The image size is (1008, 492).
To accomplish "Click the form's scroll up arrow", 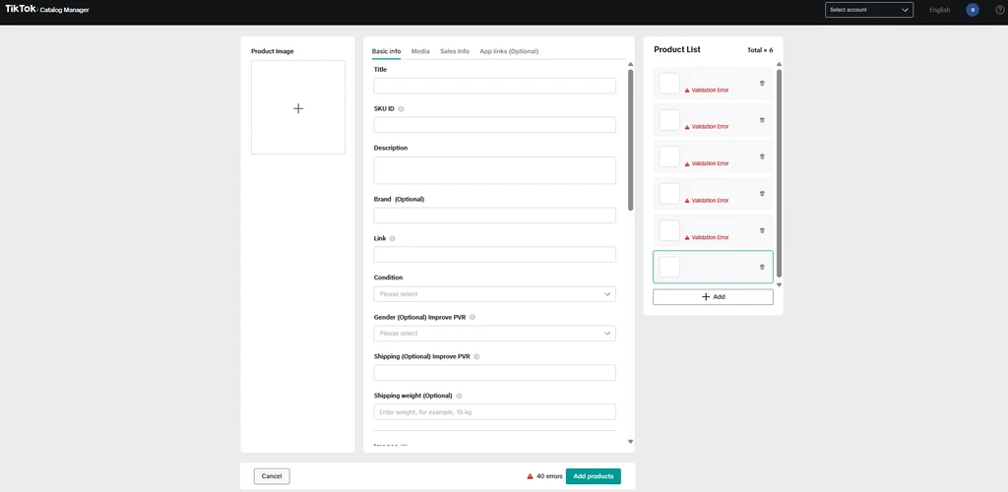I will click(x=631, y=64).
